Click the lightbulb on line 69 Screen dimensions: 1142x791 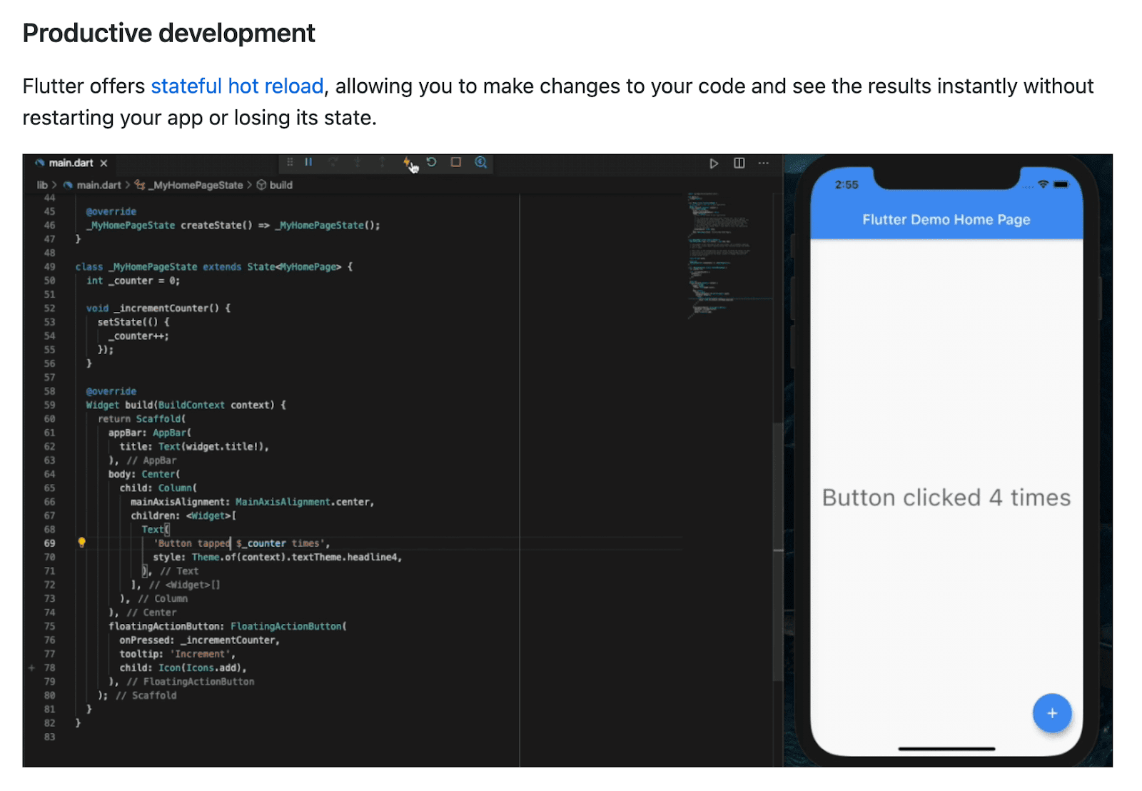coord(81,543)
